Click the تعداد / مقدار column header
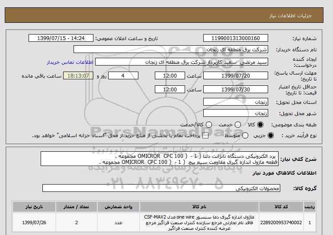333x235 pixels. [x=77, y=207]
